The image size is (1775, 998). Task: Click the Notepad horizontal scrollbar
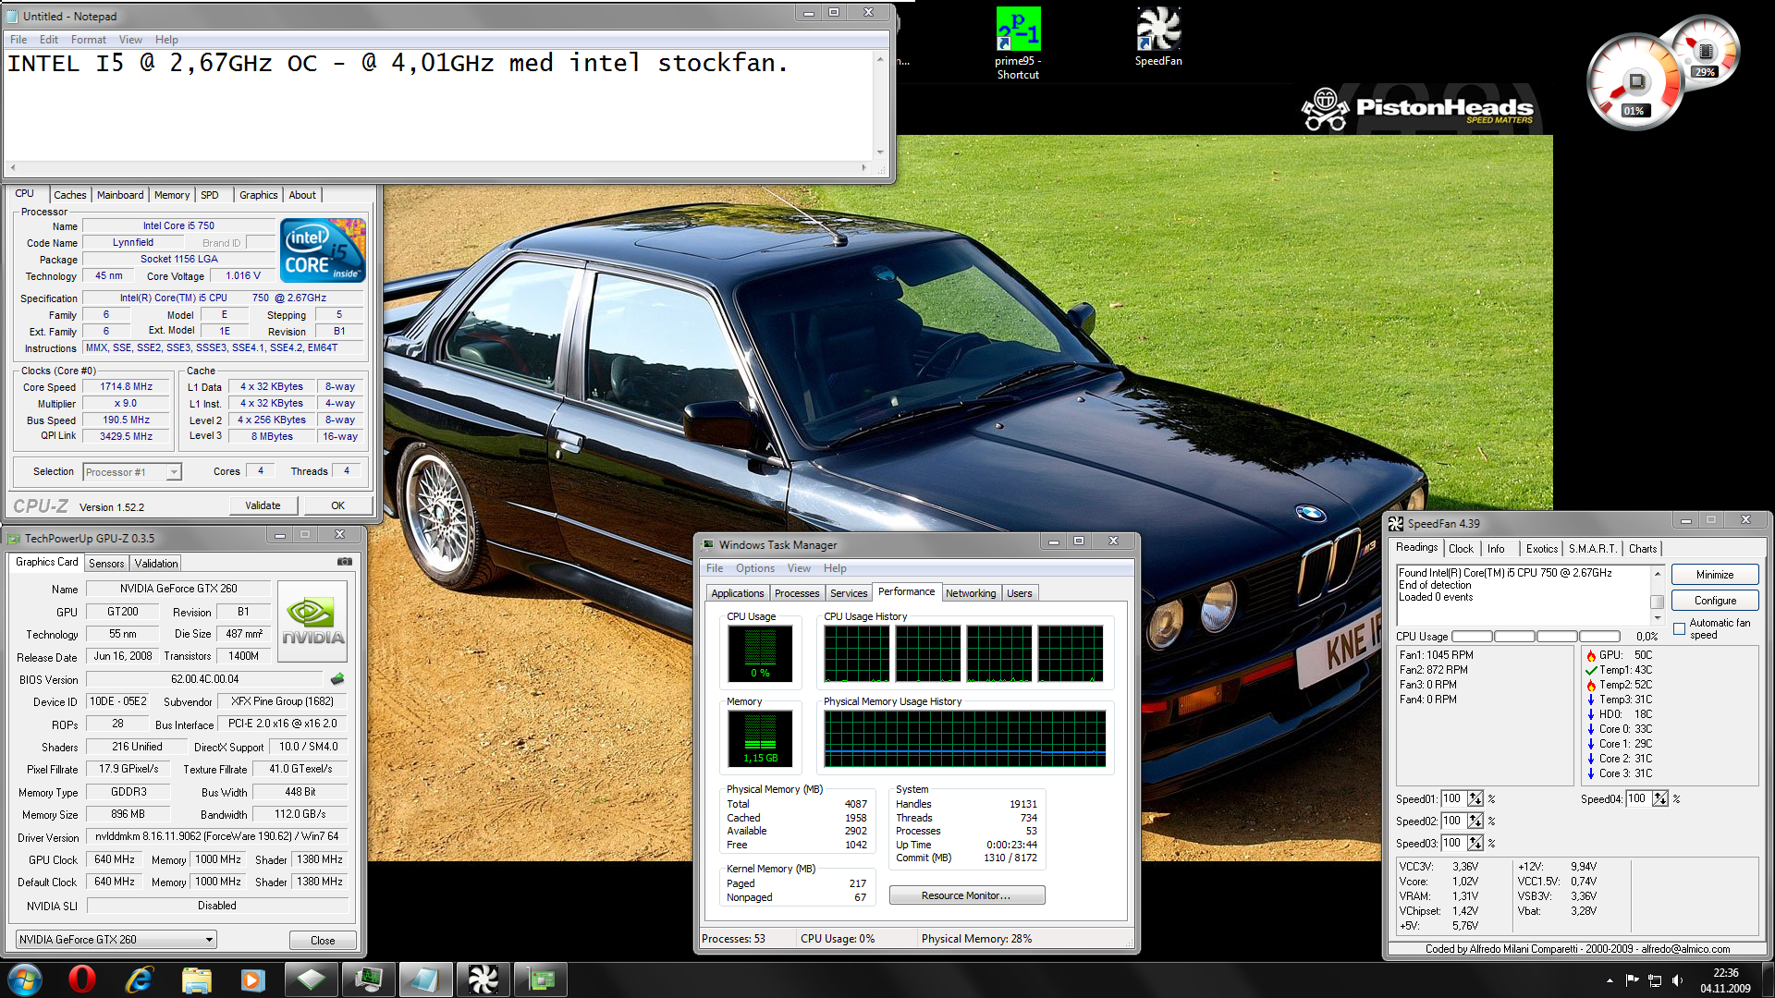point(438,168)
